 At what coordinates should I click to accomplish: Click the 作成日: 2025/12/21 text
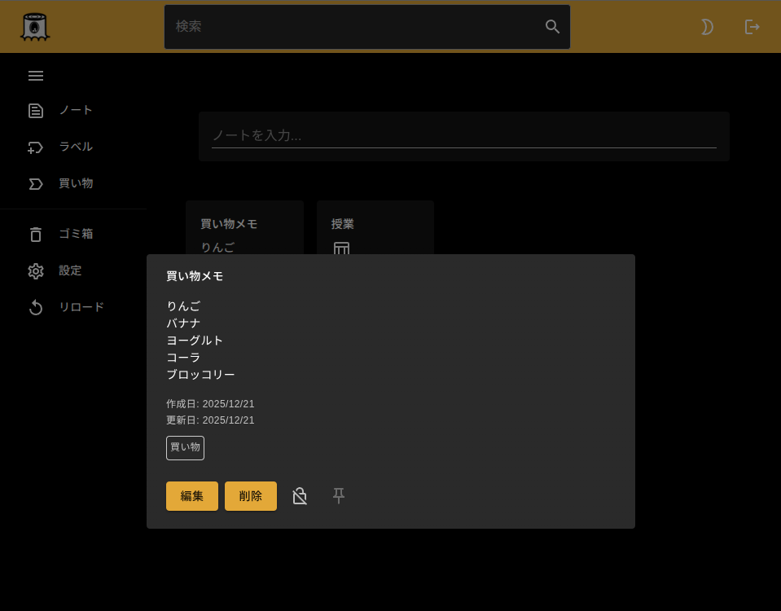(x=210, y=404)
